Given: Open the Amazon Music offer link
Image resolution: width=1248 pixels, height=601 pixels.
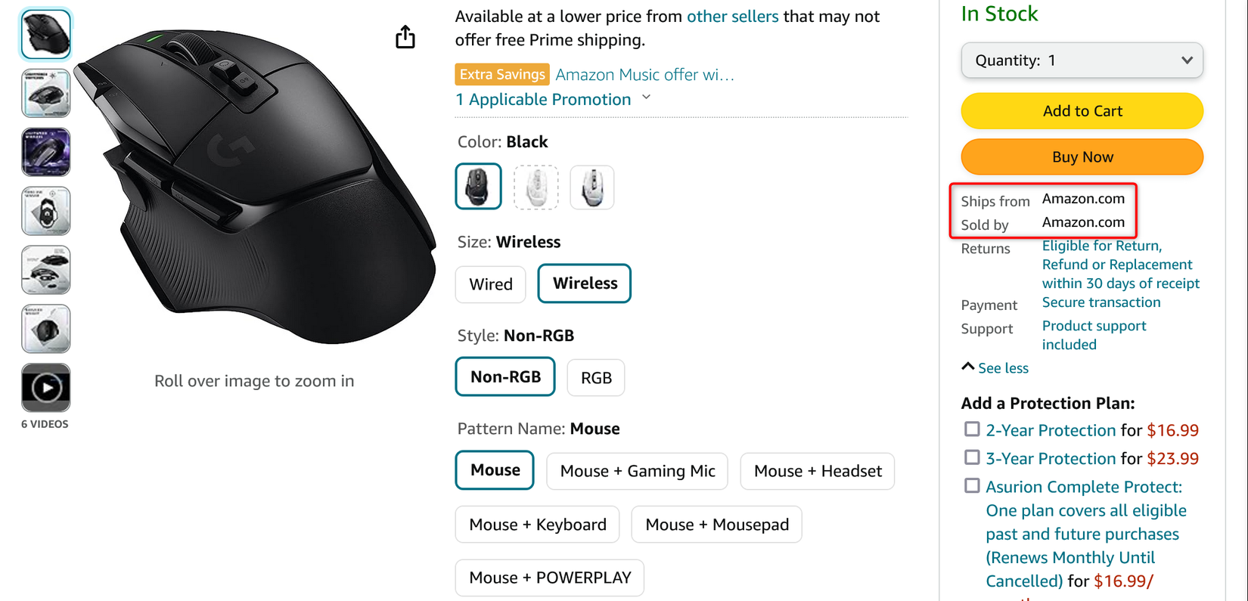Looking at the screenshot, I should (644, 74).
